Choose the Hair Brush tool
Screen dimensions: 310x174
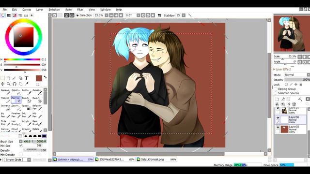(x=16, y=123)
